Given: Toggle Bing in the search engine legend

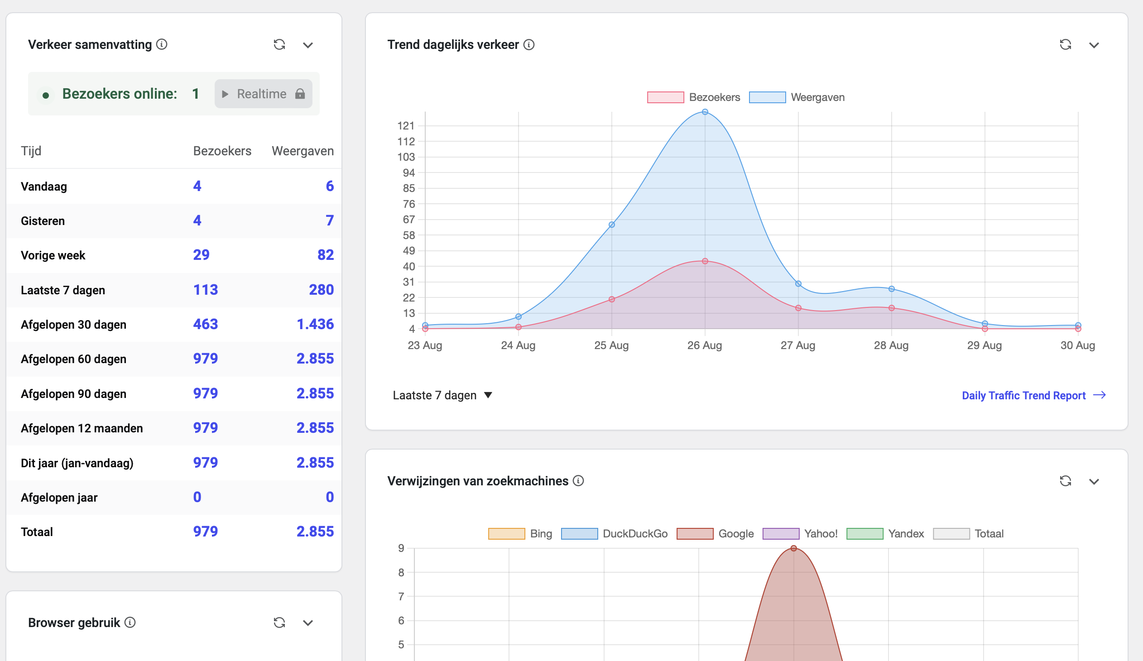Looking at the screenshot, I should pyautogui.click(x=520, y=534).
